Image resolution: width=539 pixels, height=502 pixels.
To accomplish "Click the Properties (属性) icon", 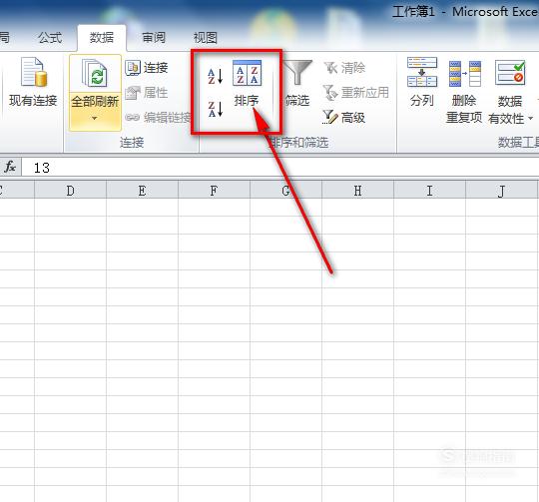I will 133,93.
